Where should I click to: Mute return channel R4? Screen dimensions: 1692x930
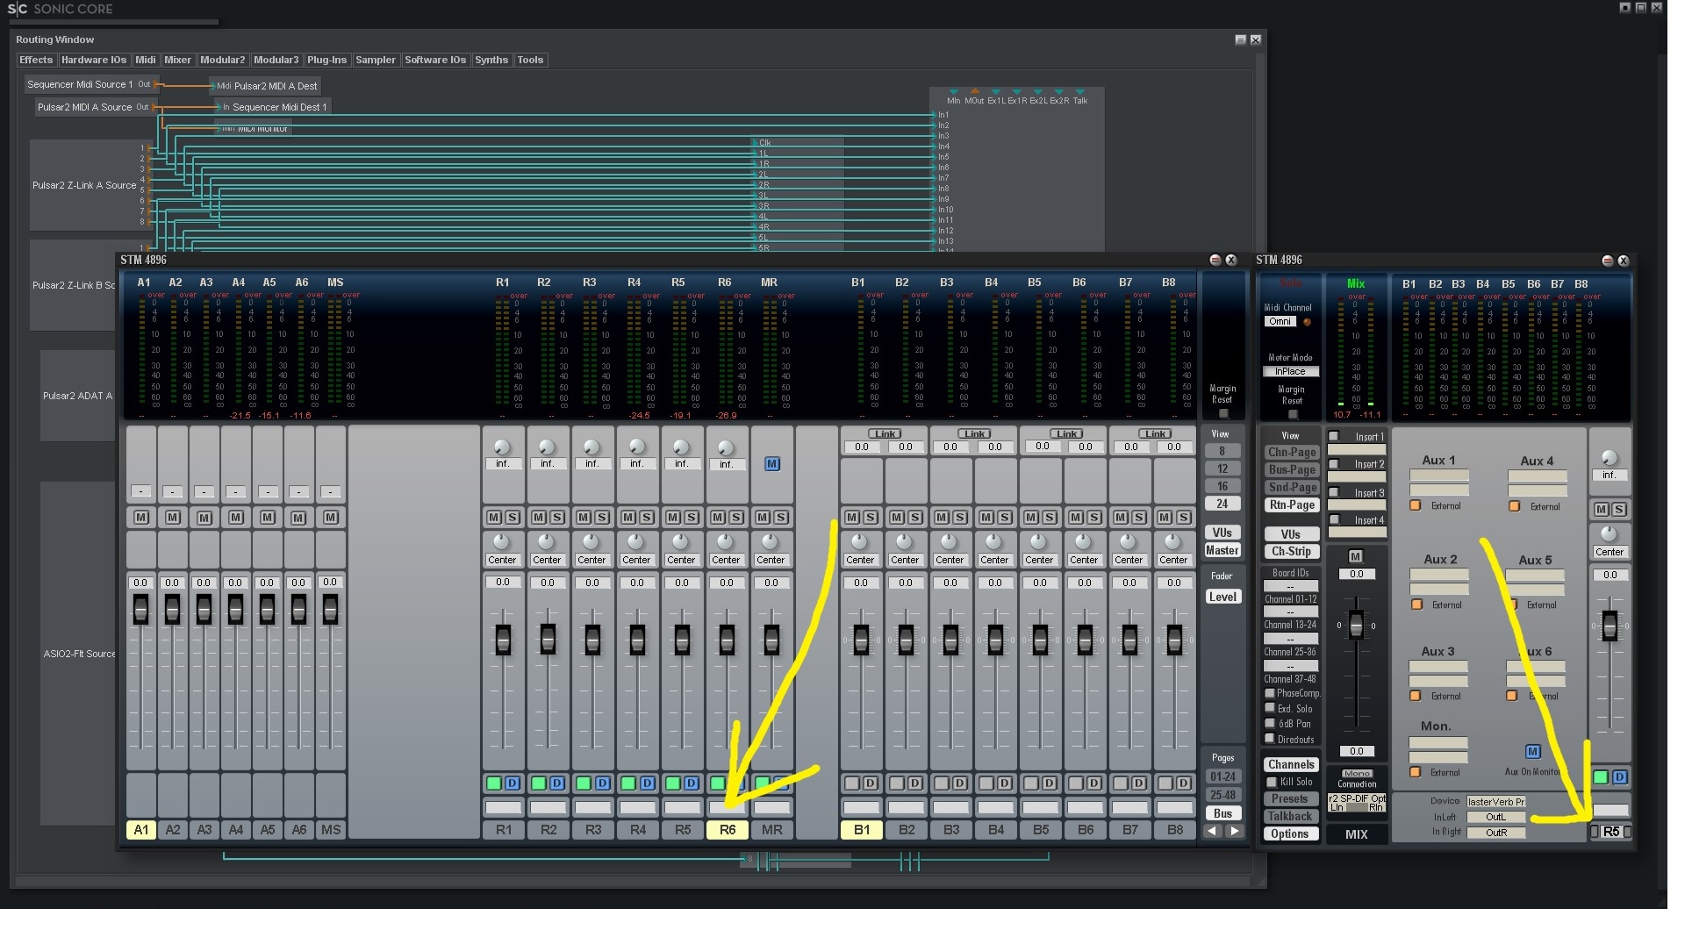point(628,518)
